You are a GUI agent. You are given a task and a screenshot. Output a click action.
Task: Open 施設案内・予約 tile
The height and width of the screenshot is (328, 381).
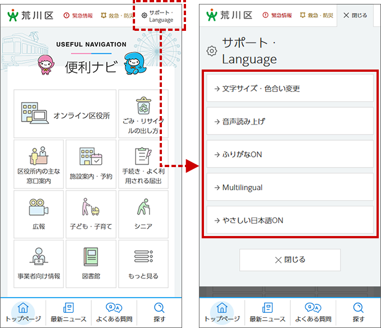91,164
